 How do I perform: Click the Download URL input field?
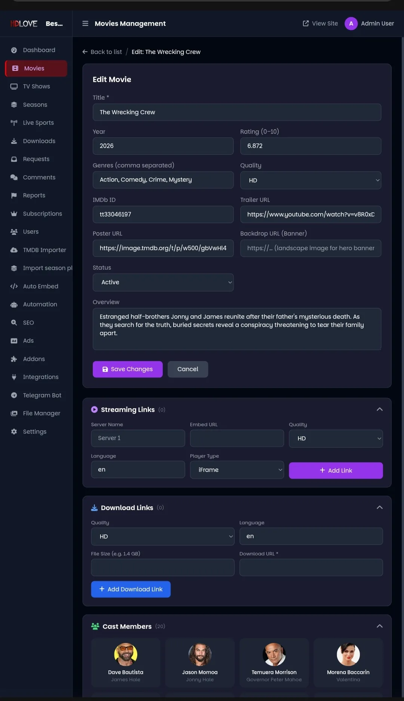click(x=311, y=568)
